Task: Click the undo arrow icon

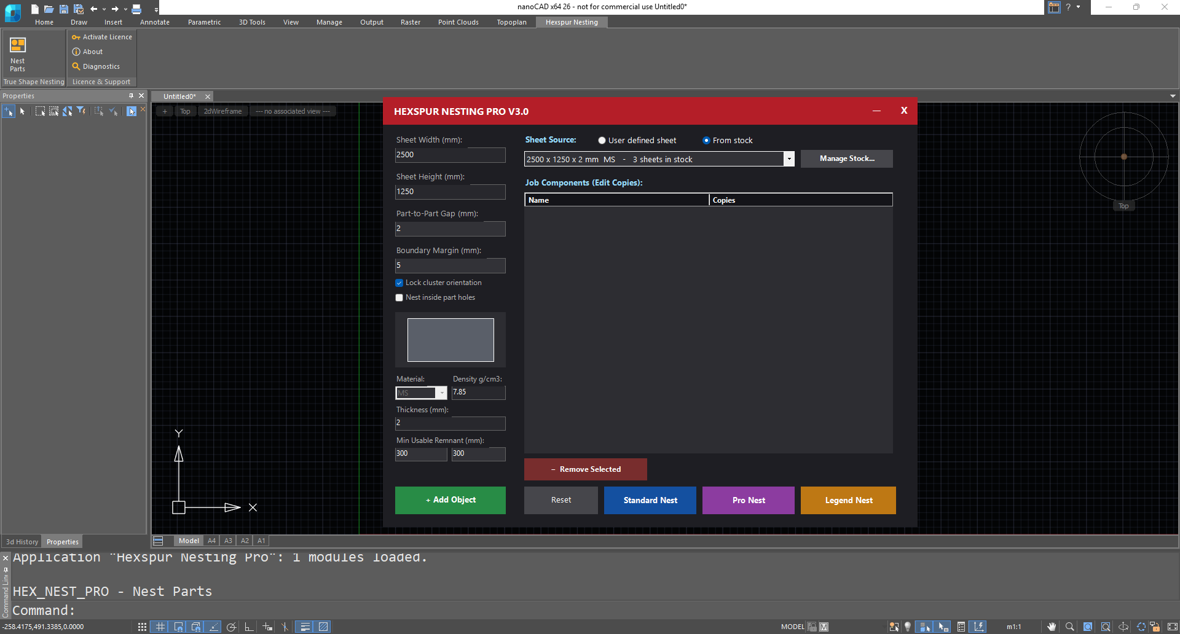Action: coord(93,9)
